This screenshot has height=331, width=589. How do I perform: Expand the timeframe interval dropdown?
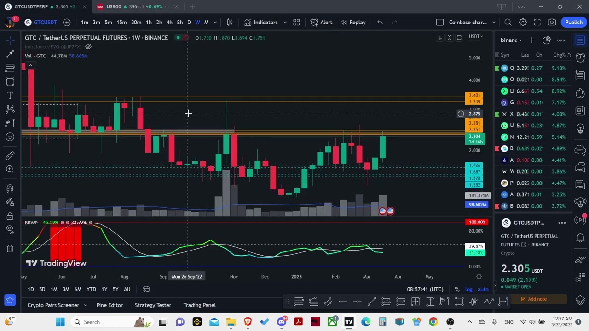[x=215, y=22]
